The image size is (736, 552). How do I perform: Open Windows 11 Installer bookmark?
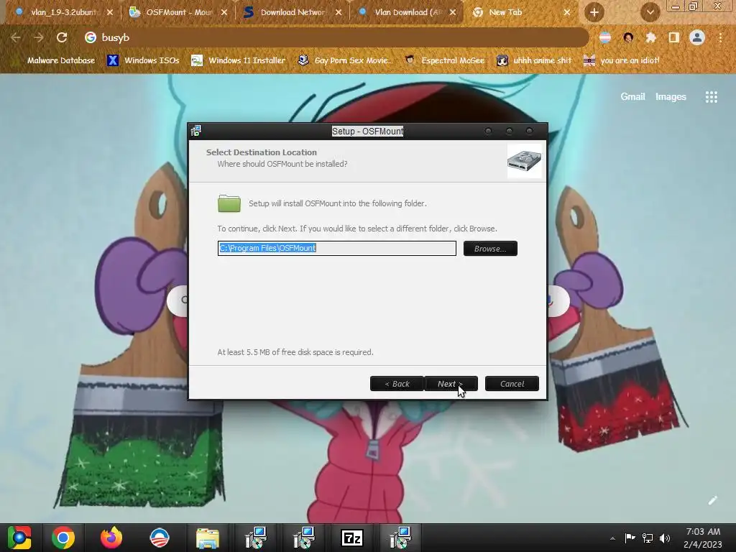click(x=239, y=60)
